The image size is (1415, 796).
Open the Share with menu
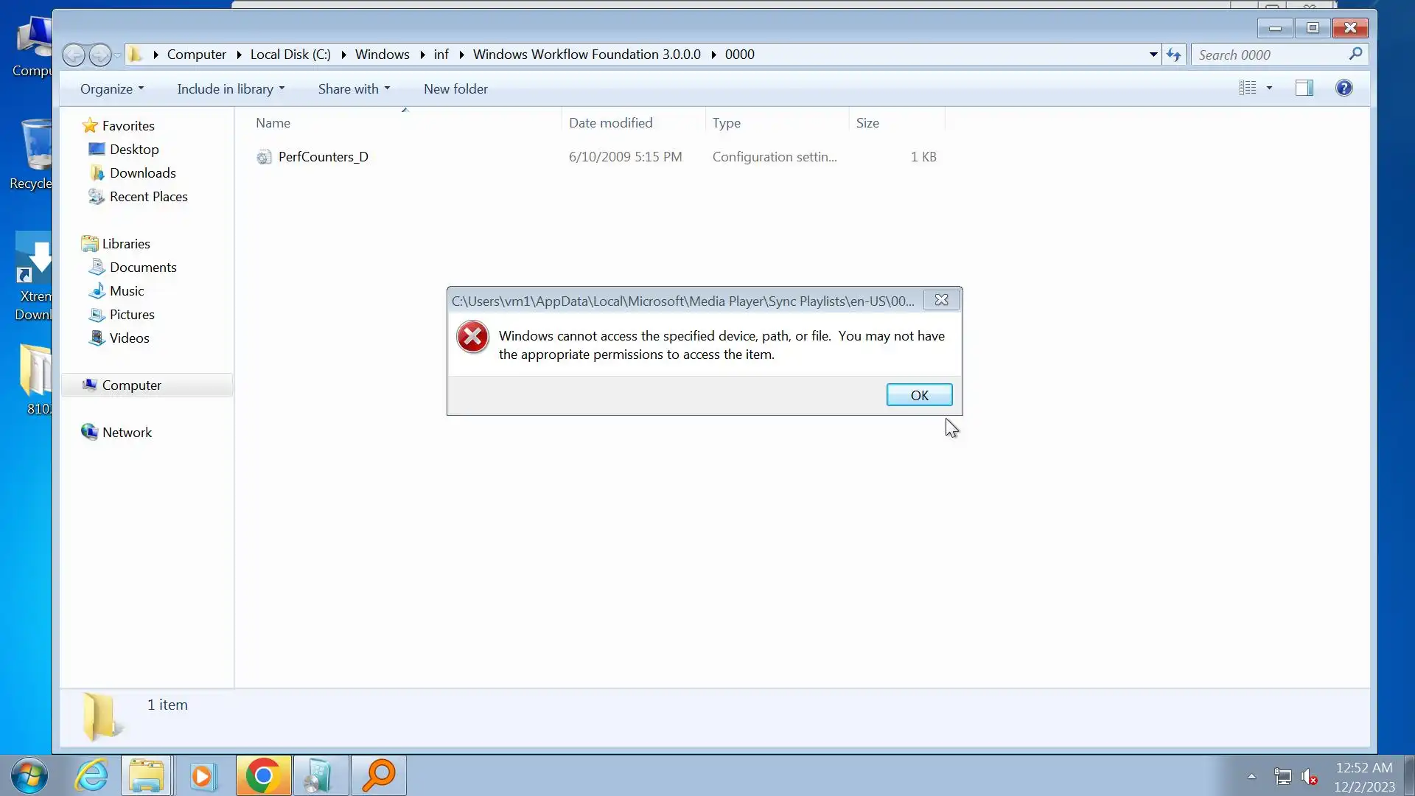click(x=354, y=89)
